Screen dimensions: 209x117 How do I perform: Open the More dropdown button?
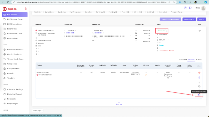[202, 19]
